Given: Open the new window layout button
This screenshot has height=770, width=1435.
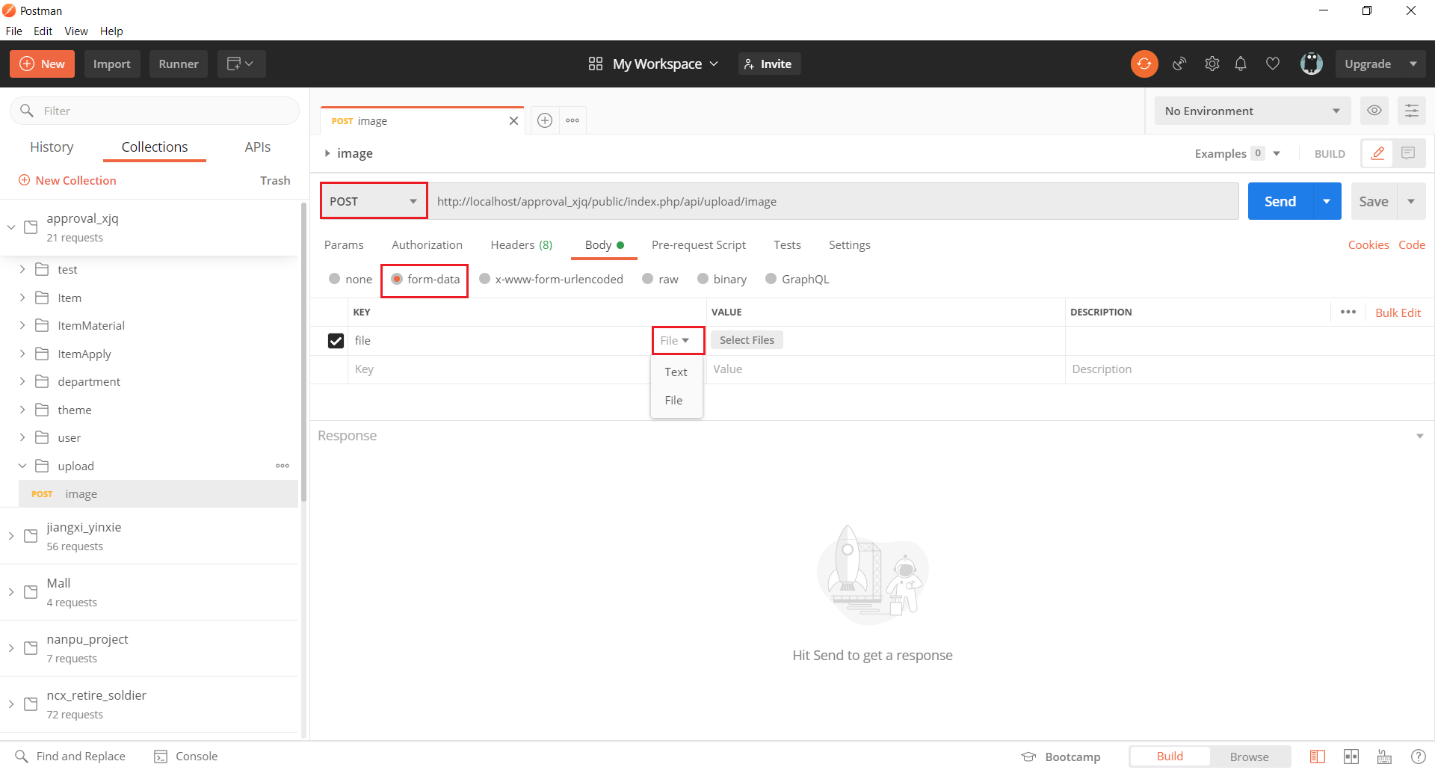Looking at the screenshot, I should pos(241,64).
